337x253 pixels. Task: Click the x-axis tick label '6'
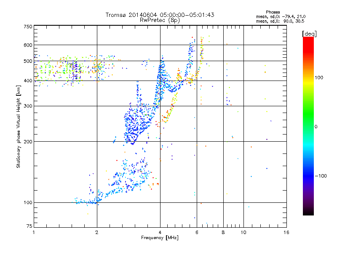(197, 232)
